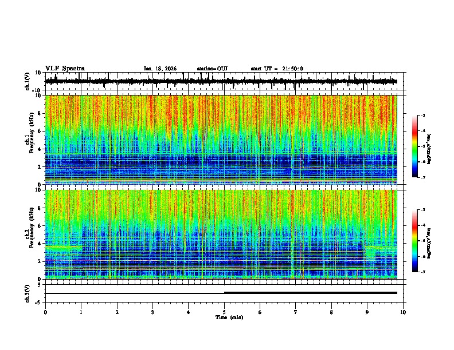Click the time axis tick label "9"
Screen dimensions: 454x350
coord(367,312)
